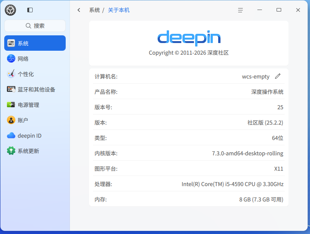Screen dimensions: 310x234
Task: Click the copyright 2011-2026 深度社区 text
Action: (x=189, y=53)
